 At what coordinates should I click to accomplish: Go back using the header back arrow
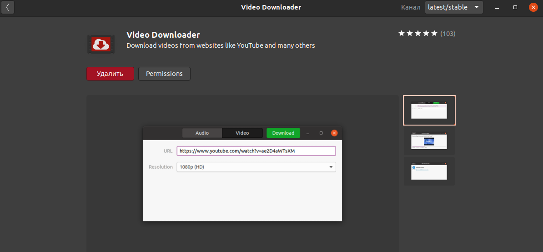pos(8,7)
